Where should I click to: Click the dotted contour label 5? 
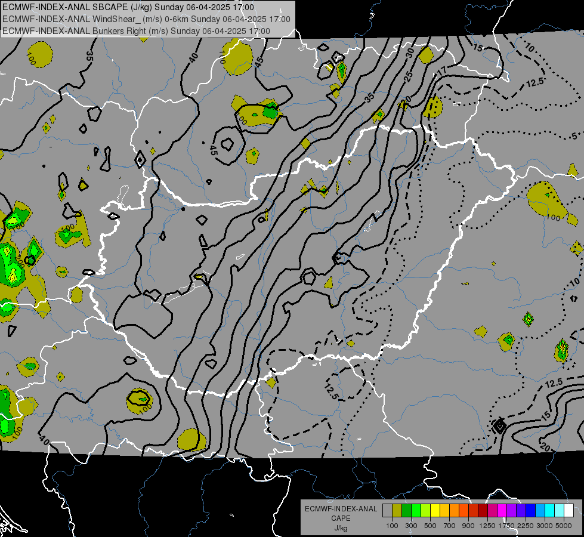pyautogui.click(x=574, y=136)
